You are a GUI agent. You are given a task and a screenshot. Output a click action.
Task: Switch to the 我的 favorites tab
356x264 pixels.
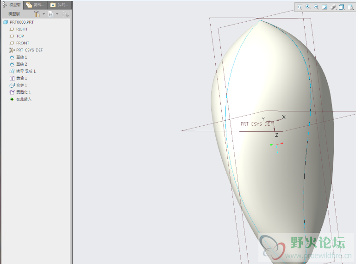[59, 5]
